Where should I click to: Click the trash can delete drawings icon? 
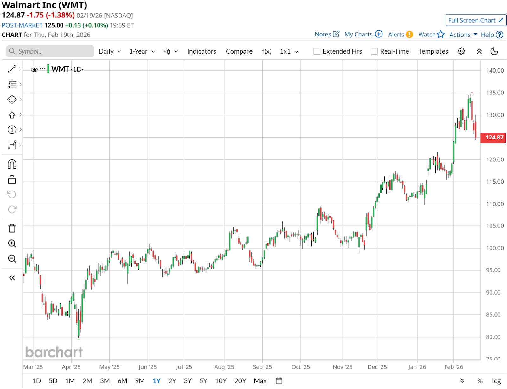point(12,228)
